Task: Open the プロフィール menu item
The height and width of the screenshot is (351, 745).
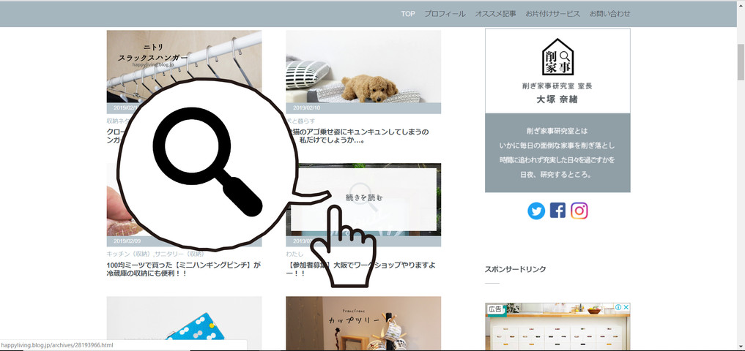Action: tap(445, 14)
